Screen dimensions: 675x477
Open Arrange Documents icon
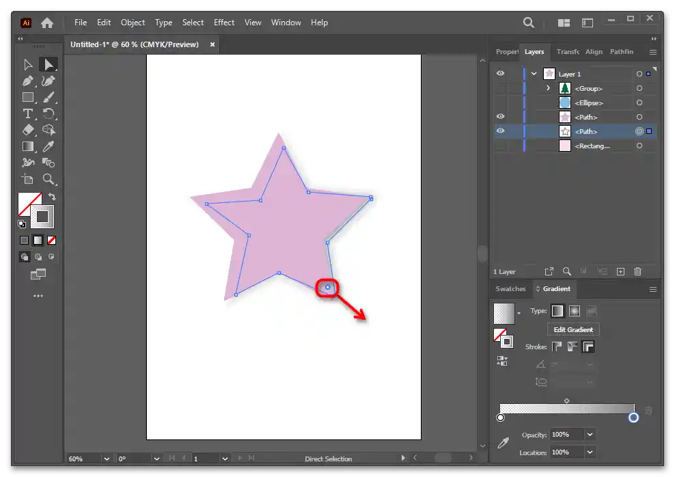pyautogui.click(x=564, y=23)
